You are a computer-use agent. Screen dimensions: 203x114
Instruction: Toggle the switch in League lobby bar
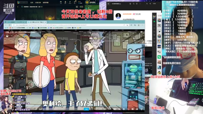click(x=81, y=7)
